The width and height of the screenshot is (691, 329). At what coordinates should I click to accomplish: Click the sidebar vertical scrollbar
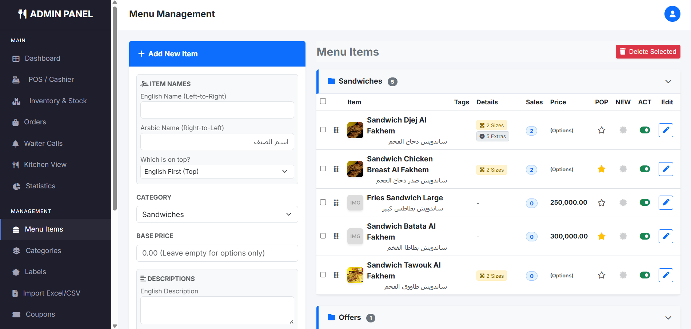[115, 109]
